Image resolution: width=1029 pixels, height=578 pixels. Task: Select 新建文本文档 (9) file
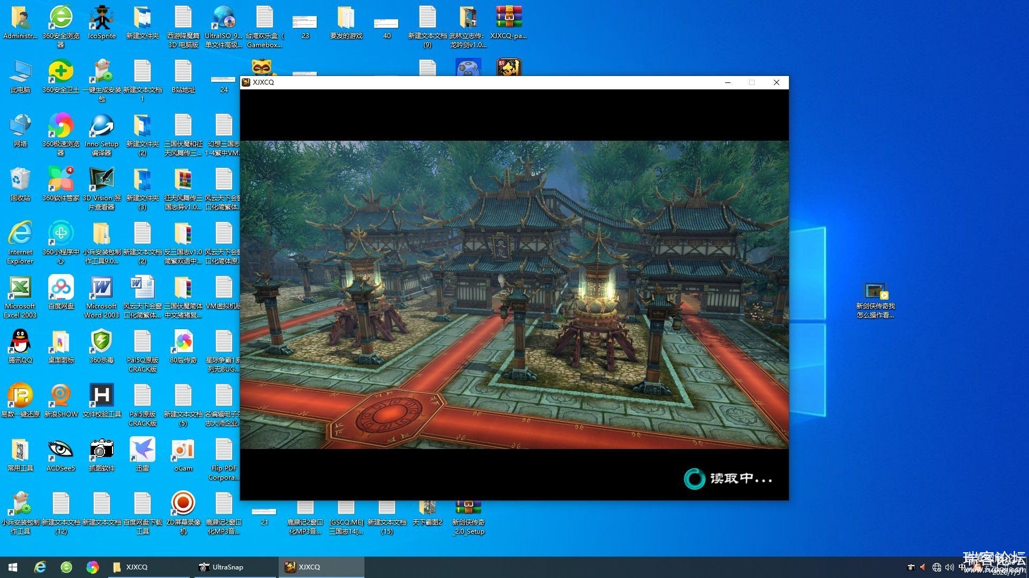pos(427,27)
